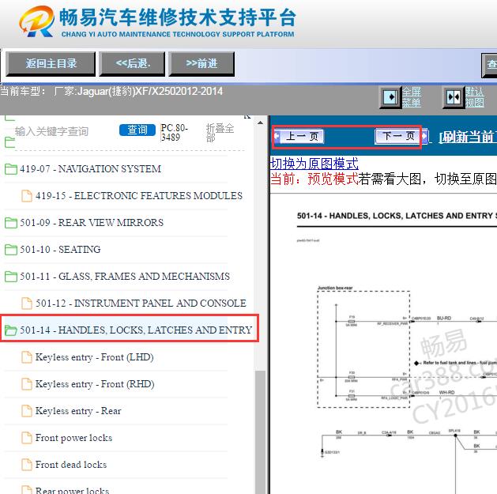Image resolution: width=497 pixels, height=494 pixels.
Task: Expand 501-11 GLASS, FRAMES AND MECHANISMS folder
Action: [125, 277]
